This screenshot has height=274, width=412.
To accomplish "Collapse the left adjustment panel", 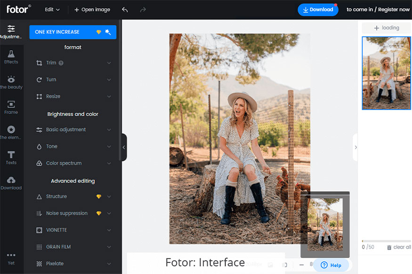I will tap(124, 148).
